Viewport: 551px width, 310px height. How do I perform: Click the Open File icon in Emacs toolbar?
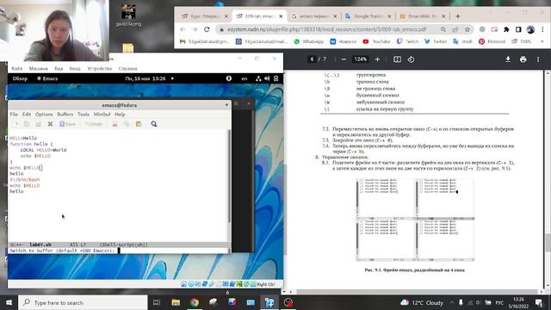tap(27, 124)
